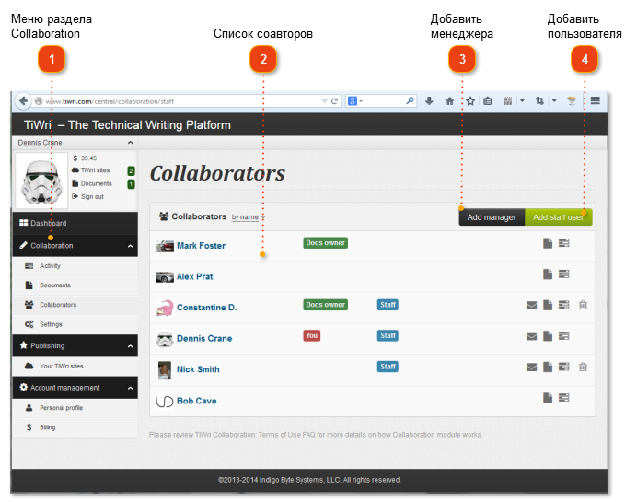Viewport: 637px width, 502px height.
Task: Open the 'by name' sort dropdown
Action: 248,217
